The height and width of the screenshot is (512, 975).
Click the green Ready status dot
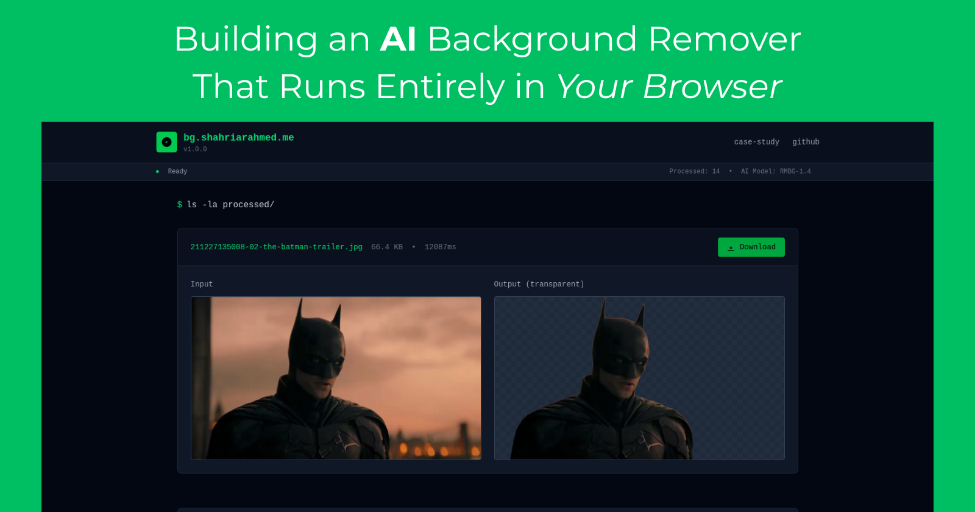157,171
